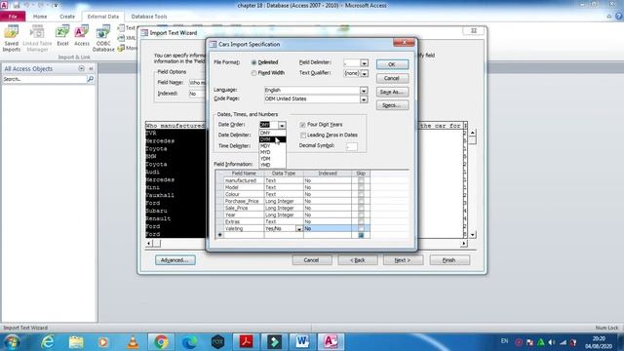Open the Text Qualifier dropdown
The height and width of the screenshot is (351, 624).
[364, 74]
